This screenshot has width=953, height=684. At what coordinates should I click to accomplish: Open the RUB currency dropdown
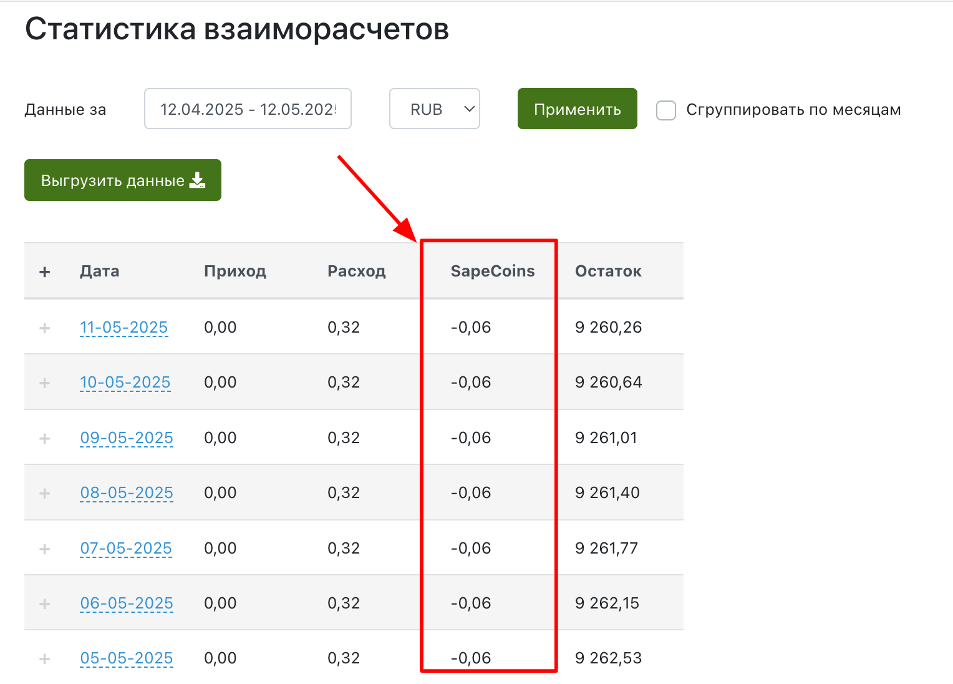434,109
